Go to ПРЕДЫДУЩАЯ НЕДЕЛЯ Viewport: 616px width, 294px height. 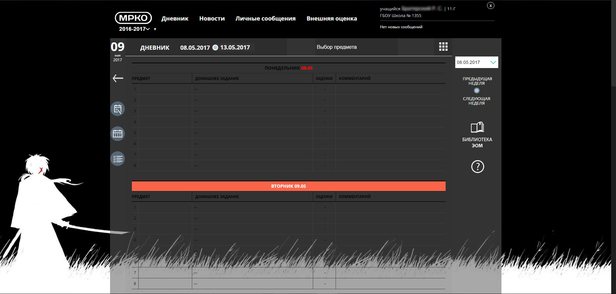477,81
